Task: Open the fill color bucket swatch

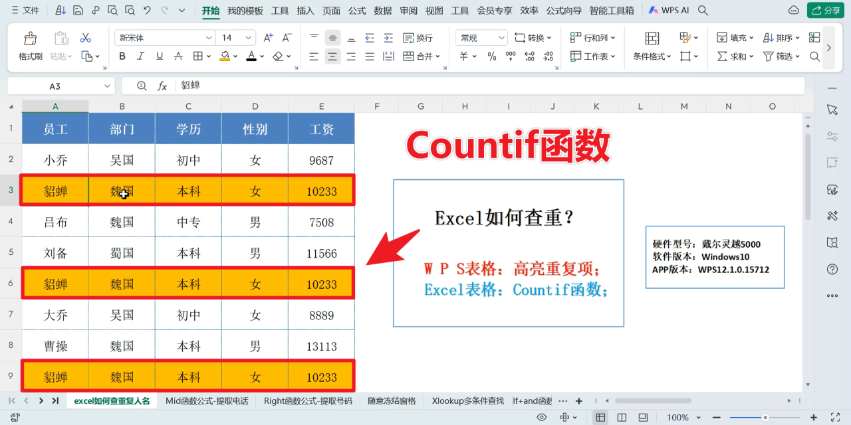Action: click(225, 56)
